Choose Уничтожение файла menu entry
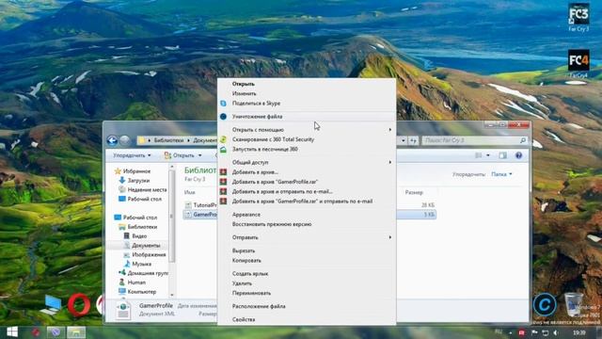The image size is (602, 339). (x=307, y=116)
